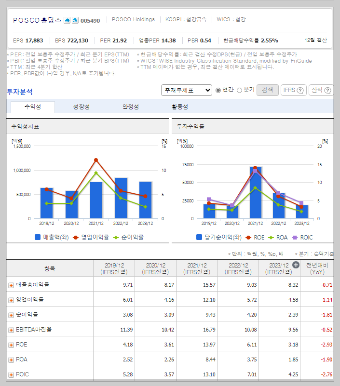The image size is (340, 386).
Task: Click the ROE YoY value -2.93
Action: coord(326,345)
